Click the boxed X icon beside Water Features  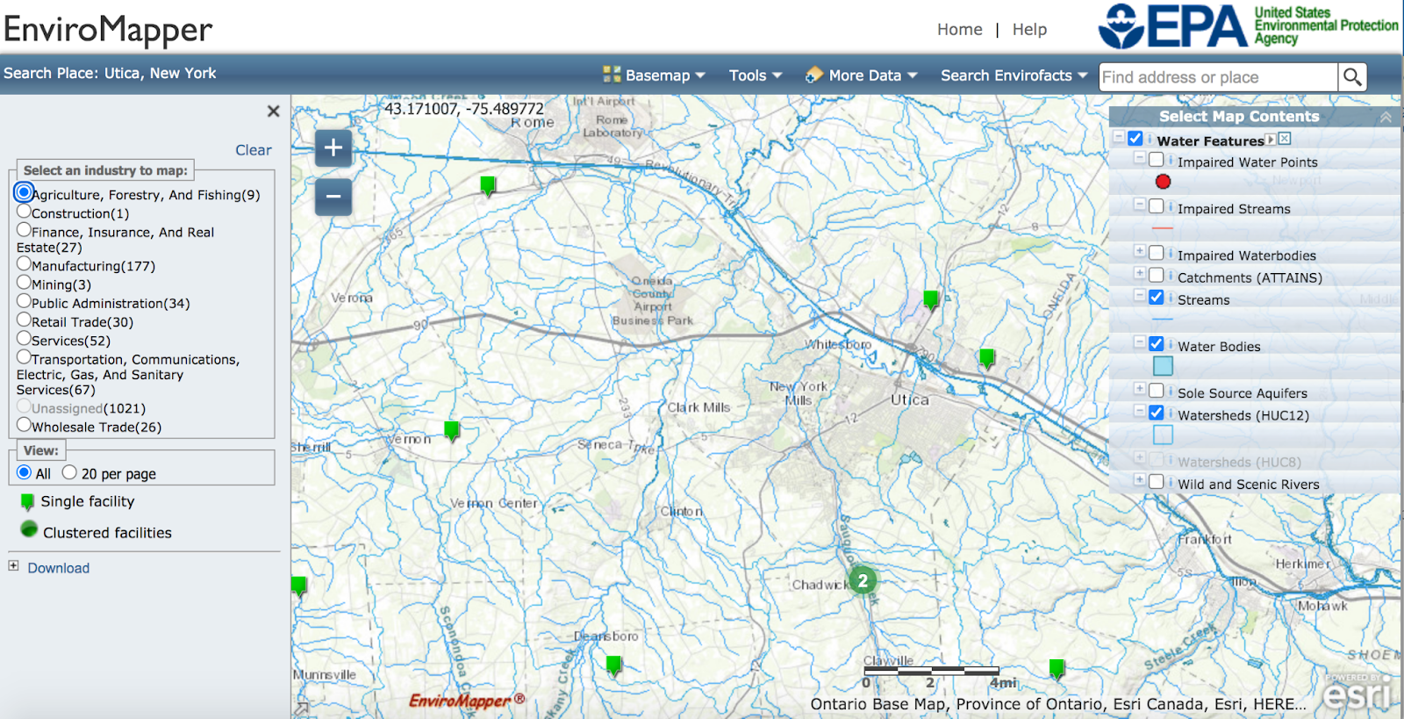point(1285,139)
